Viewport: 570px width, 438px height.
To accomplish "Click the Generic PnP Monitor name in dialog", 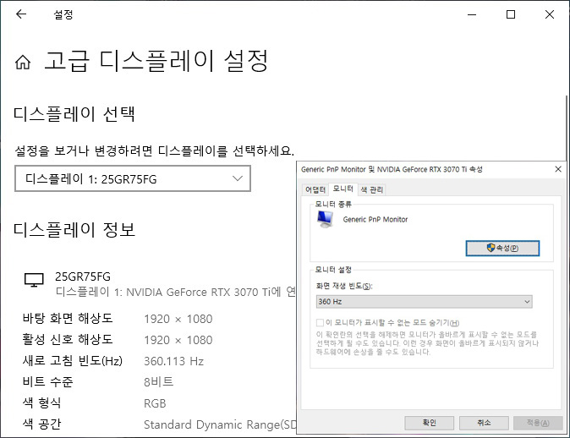I will [375, 220].
